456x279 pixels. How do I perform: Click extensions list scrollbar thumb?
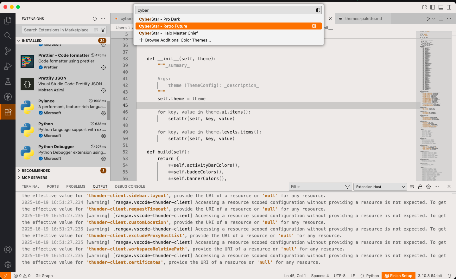[109, 110]
